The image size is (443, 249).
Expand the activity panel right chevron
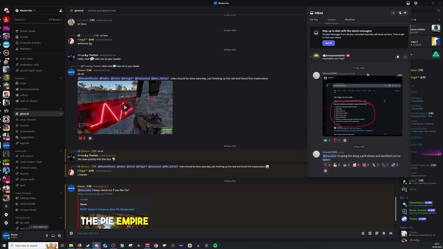pos(439,20)
